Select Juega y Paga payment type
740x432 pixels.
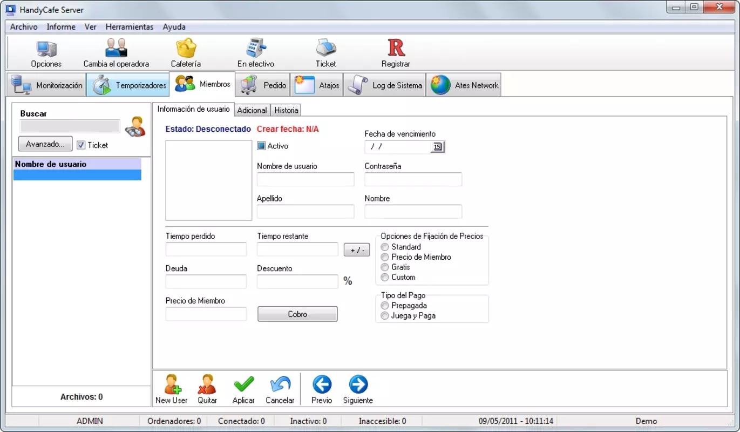point(385,315)
